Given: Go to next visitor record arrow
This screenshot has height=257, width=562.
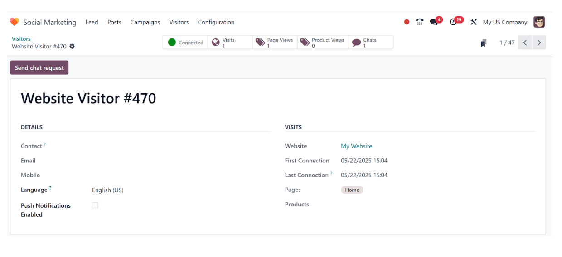Looking at the screenshot, I should point(539,43).
